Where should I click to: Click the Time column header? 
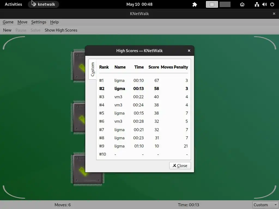pyautogui.click(x=139, y=67)
